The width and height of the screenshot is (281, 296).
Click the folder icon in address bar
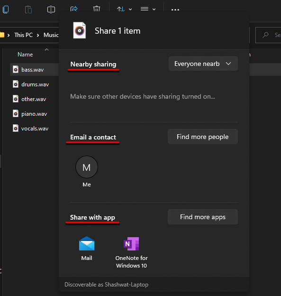click(x=2, y=35)
